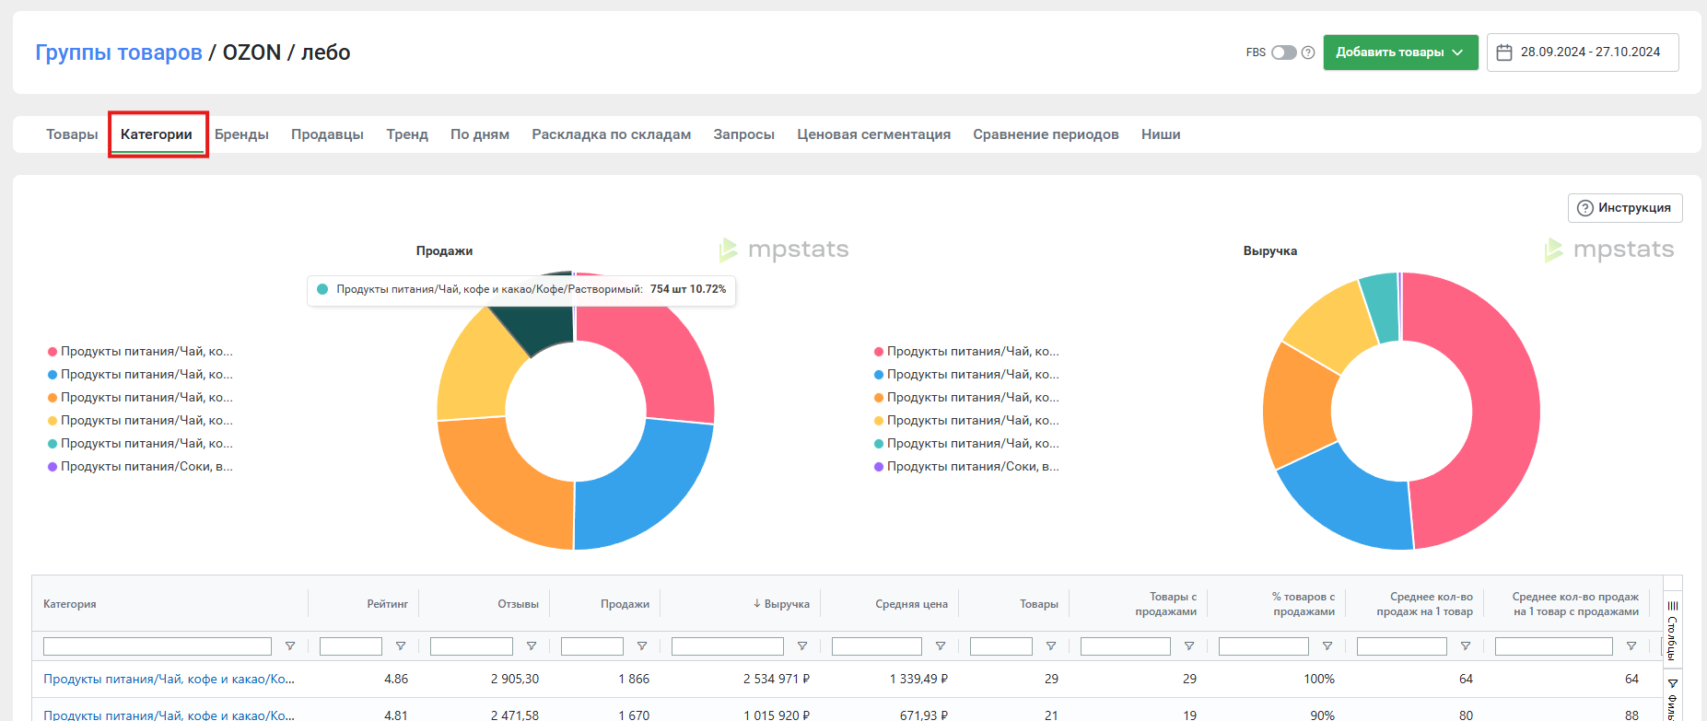Screen dimensions: 1707x721
Task: Open the Добавить товары dropdown
Action: [1400, 52]
